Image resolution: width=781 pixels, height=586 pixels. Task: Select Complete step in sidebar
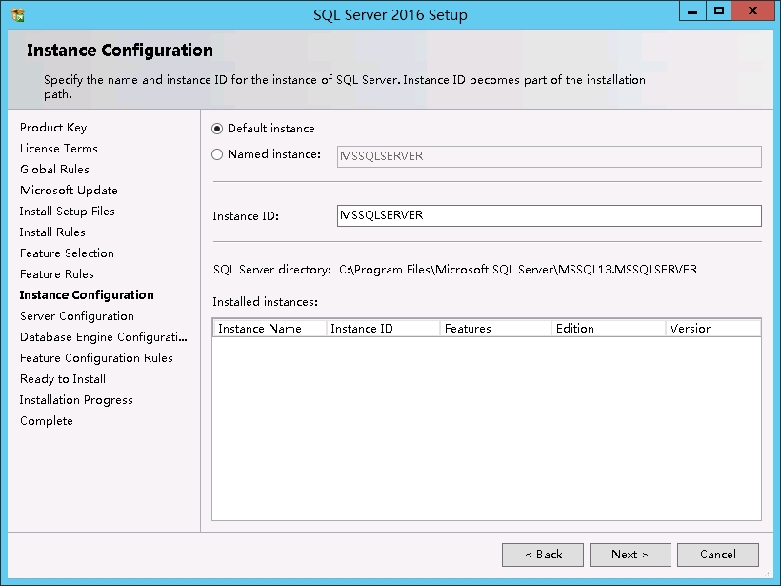tap(47, 420)
